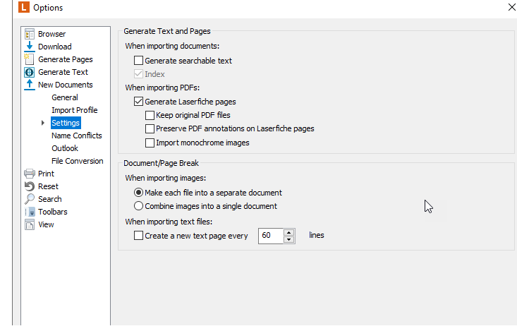
Task: Open the Import Profile options
Action: tap(75, 110)
